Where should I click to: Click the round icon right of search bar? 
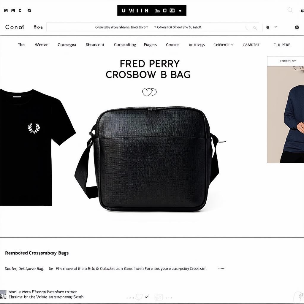pyautogui.click(x=297, y=27)
